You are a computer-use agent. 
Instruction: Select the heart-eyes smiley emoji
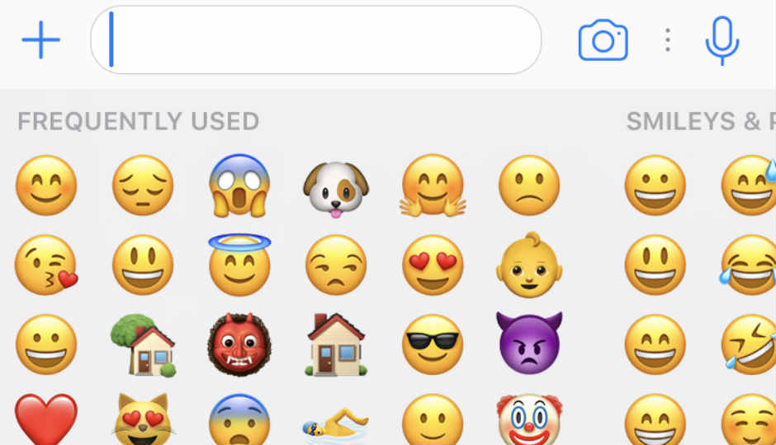(433, 265)
